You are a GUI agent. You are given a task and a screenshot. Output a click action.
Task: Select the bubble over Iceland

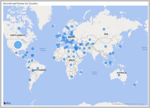pos(52,26)
